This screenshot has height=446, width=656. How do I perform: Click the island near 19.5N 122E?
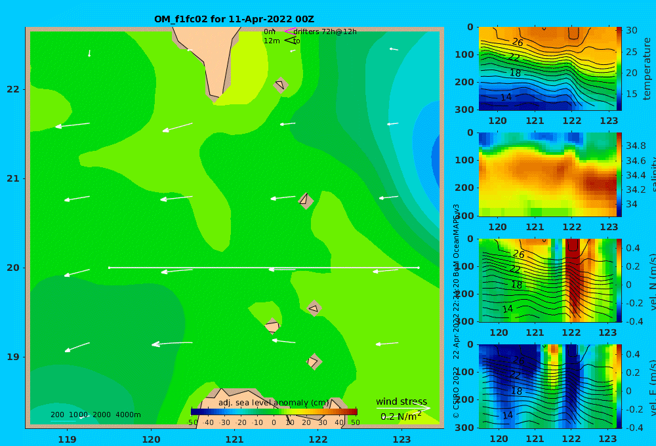(314, 308)
